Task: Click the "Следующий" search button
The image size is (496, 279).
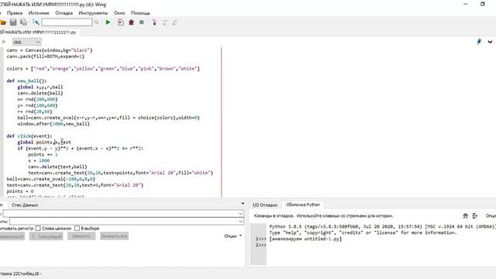Action: click(46, 236)
